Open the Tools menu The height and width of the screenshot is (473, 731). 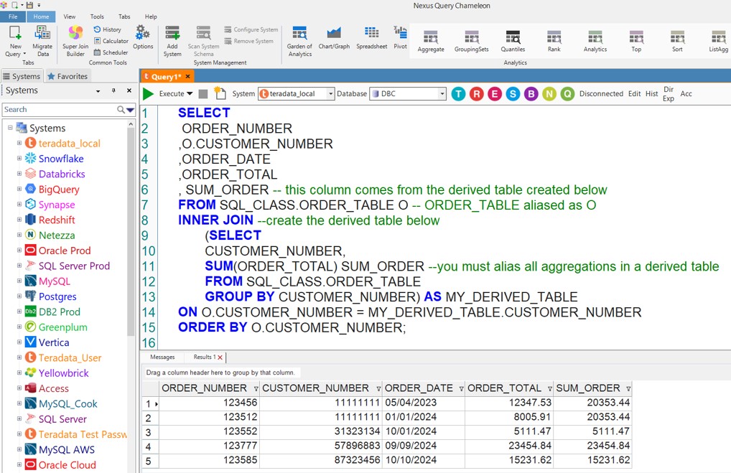click(x=97, y=17)
